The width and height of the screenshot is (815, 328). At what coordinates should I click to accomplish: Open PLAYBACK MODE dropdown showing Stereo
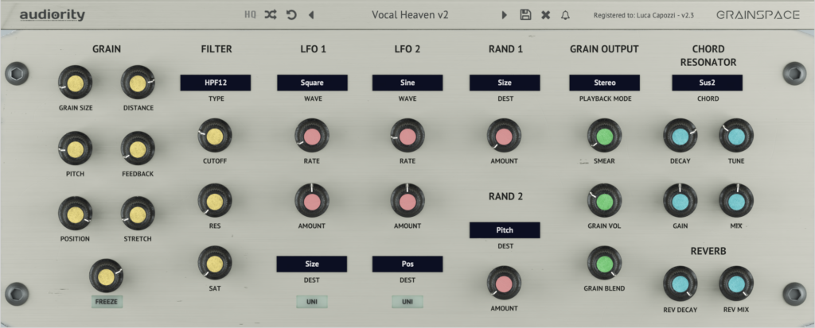(605, 83)
